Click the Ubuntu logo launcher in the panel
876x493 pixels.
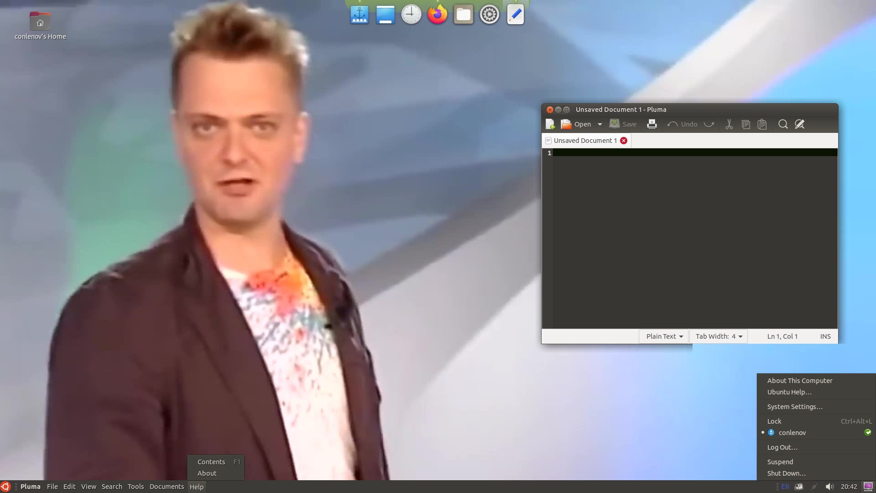pyautogui.click(x=5, y=487)
